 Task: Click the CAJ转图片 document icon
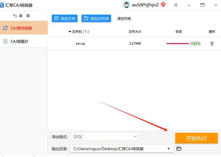(5, 41)
